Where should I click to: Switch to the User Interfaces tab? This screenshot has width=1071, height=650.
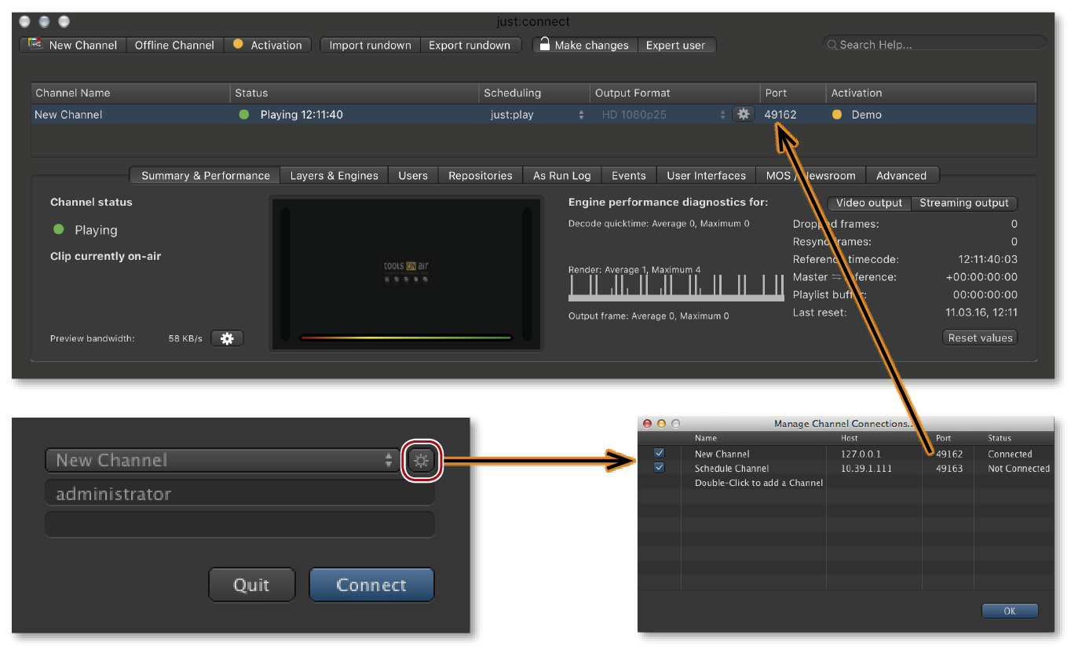tap(706, 176)
